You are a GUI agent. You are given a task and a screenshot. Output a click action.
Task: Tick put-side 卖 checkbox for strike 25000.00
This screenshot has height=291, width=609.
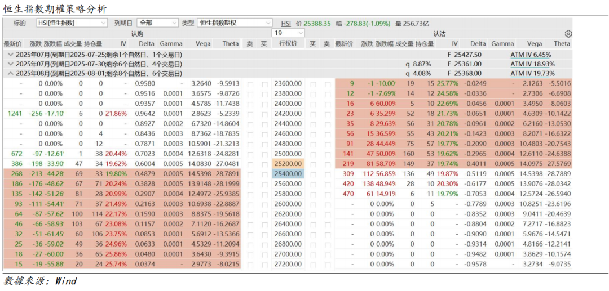click(x=328, y=154)
